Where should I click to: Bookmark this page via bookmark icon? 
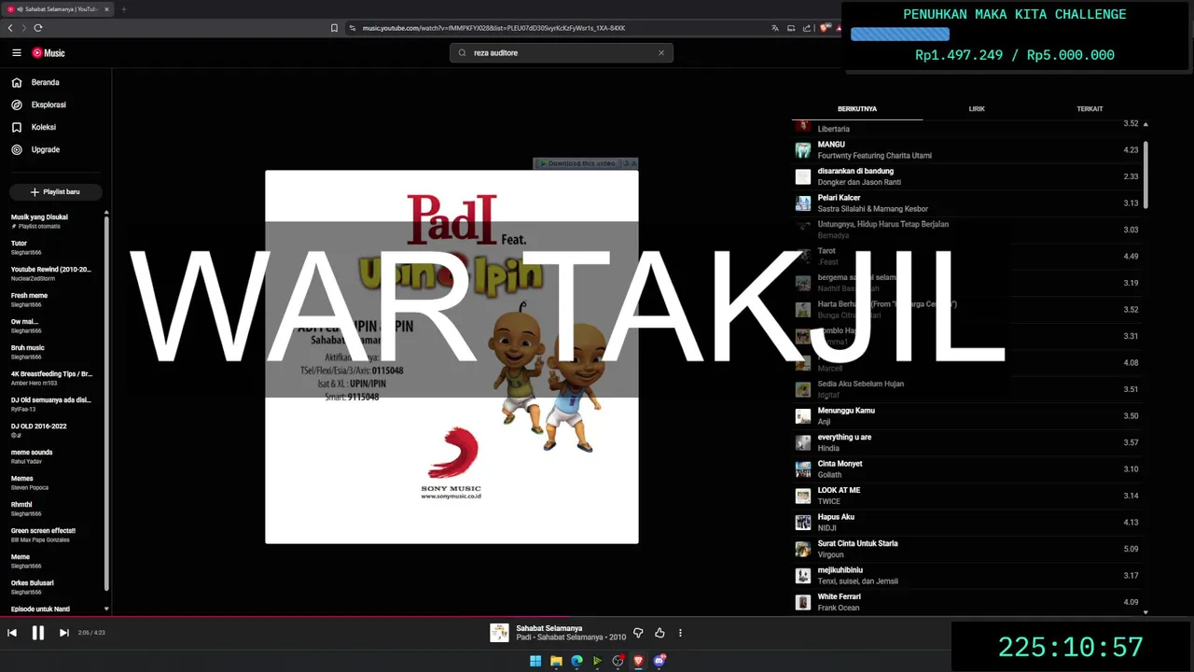pos(334,28)
